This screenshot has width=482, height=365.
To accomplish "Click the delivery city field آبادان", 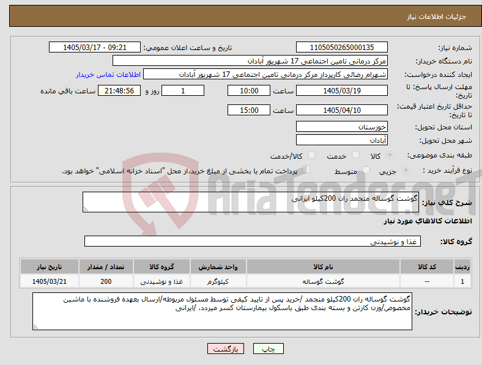I will click(341, 140).
